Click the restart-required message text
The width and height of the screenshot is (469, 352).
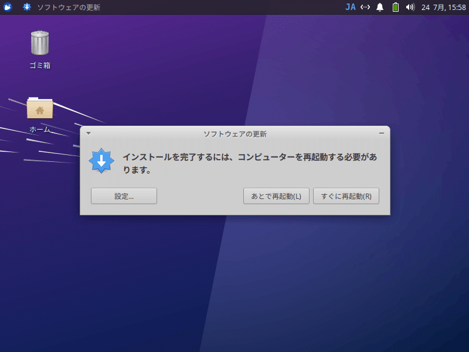tap(250, 164)
